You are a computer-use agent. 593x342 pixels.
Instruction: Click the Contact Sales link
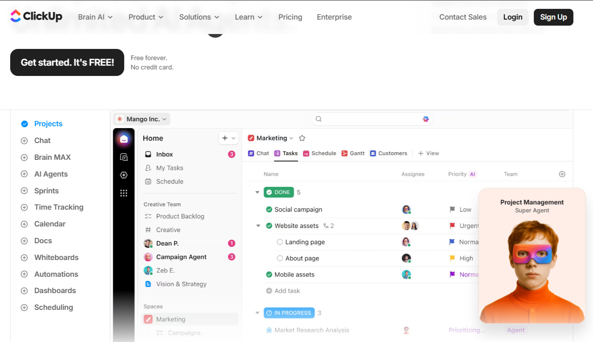pyautogui.click(x=463, y=17)
